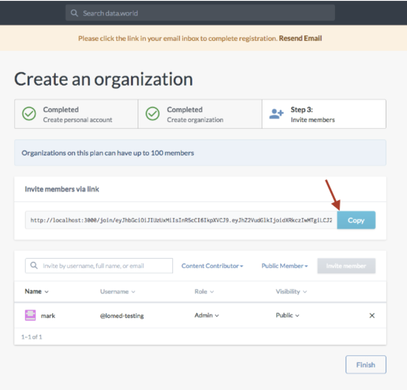Sort members by Name column

(x=37, y=291)
